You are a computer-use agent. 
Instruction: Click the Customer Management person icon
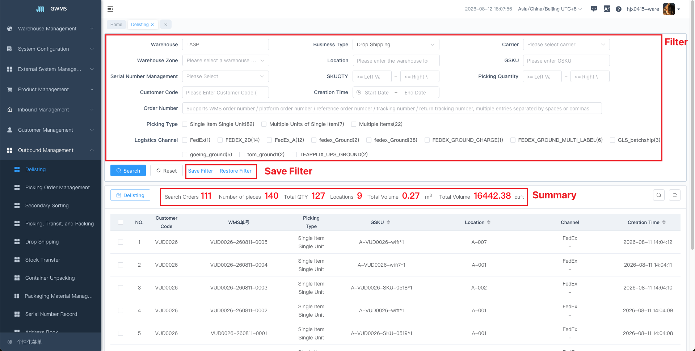click(10, 130)
